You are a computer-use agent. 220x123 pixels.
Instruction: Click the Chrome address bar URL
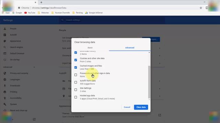(49, 8)
